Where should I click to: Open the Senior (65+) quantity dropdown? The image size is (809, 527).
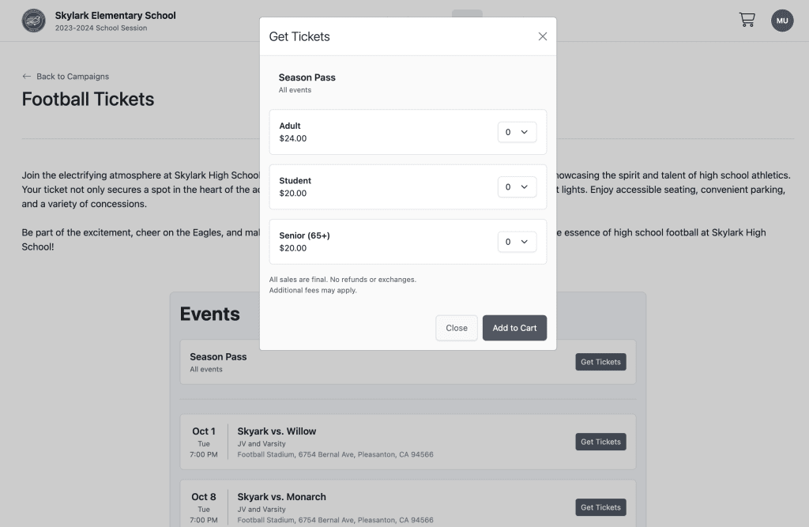coord(517,242)
